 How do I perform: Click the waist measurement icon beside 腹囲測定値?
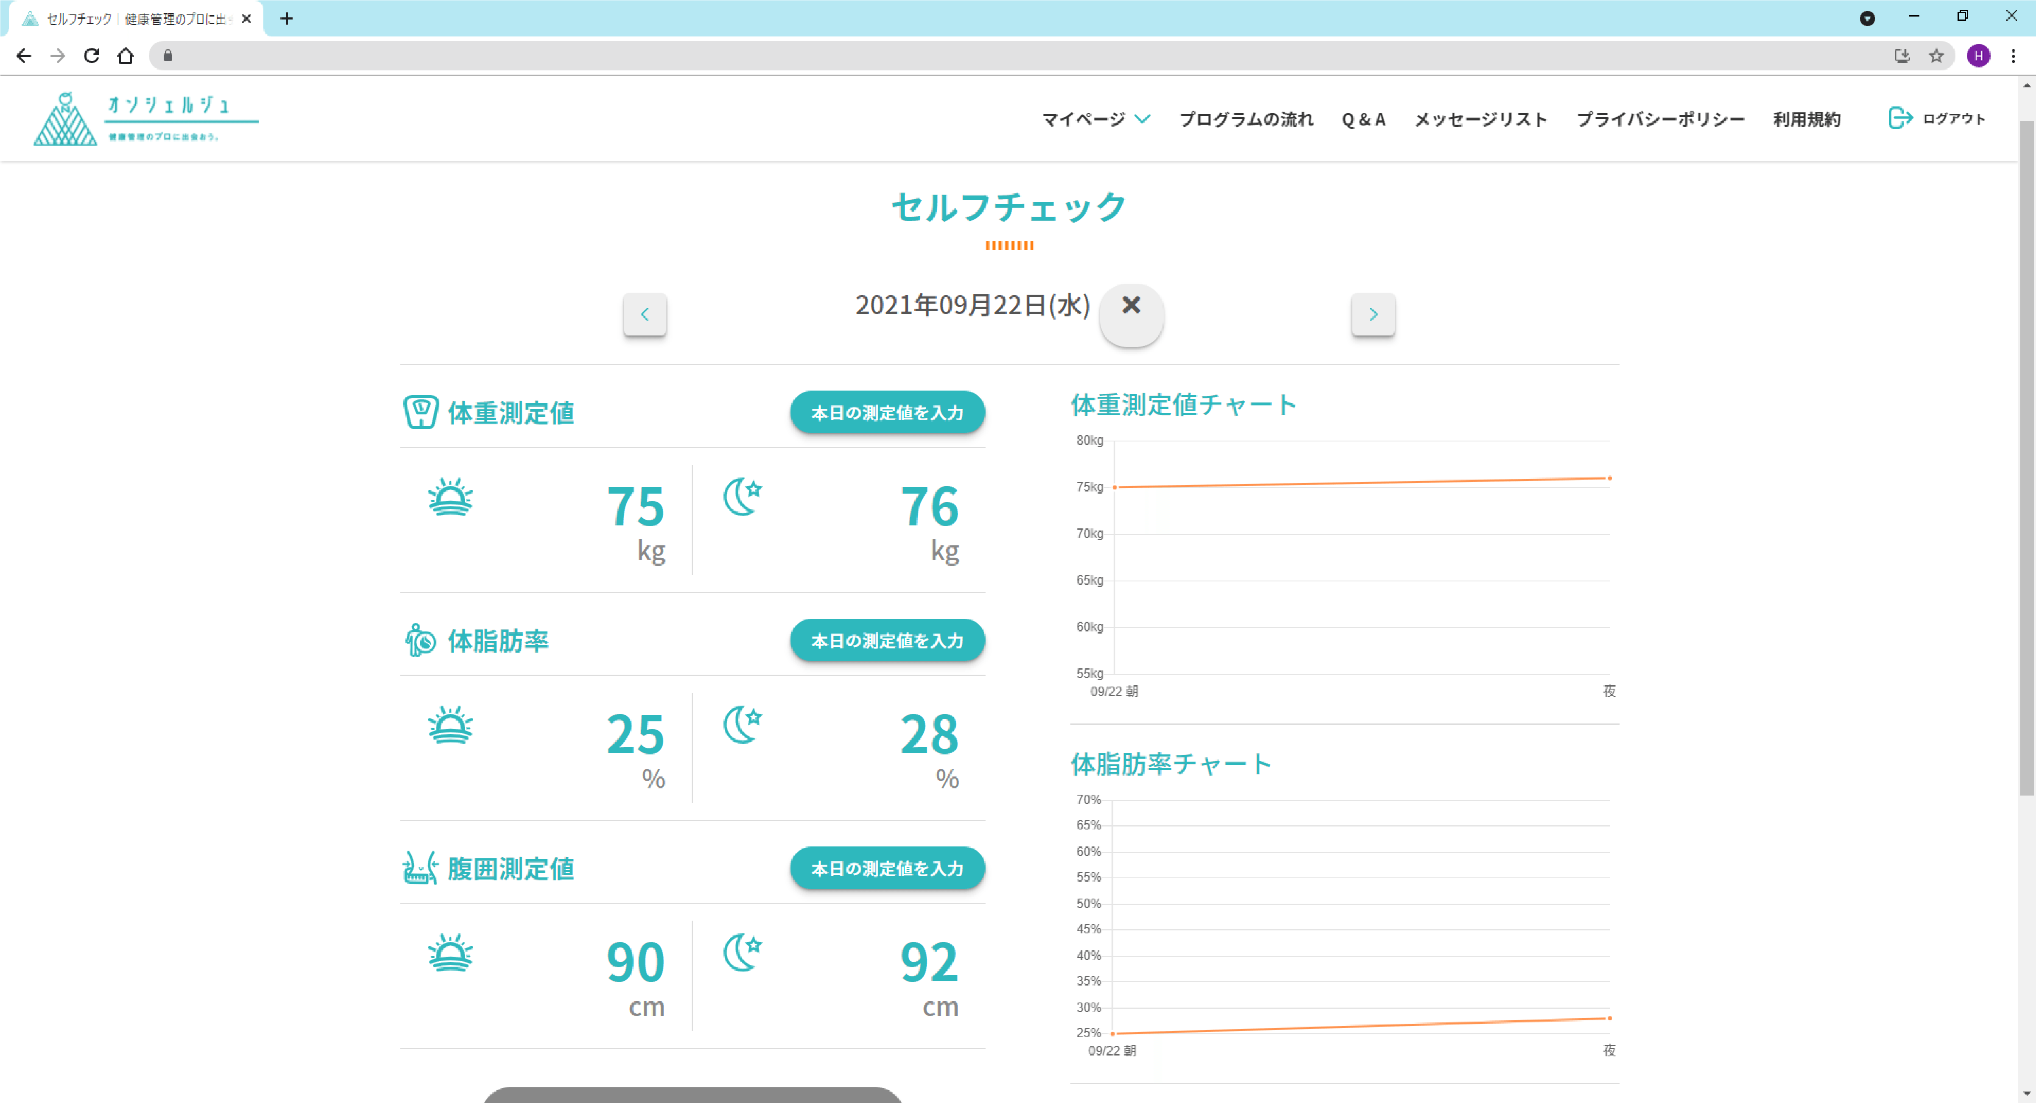[421, 868]
